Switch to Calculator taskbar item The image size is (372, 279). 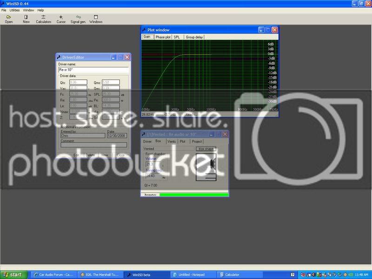click(239, 275)
